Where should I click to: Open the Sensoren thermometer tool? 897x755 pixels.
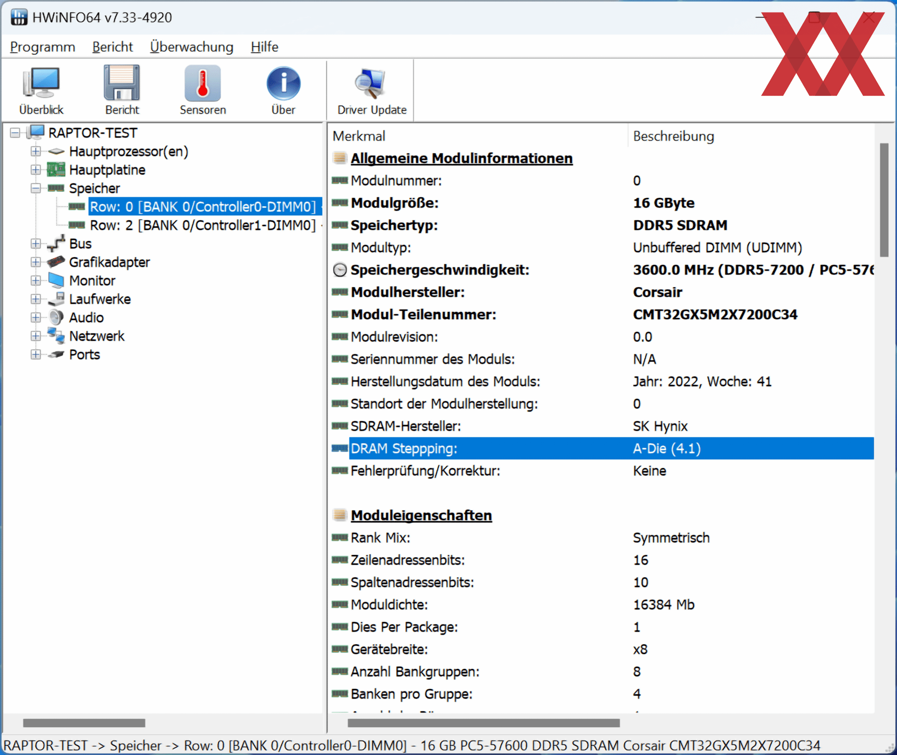203,90
